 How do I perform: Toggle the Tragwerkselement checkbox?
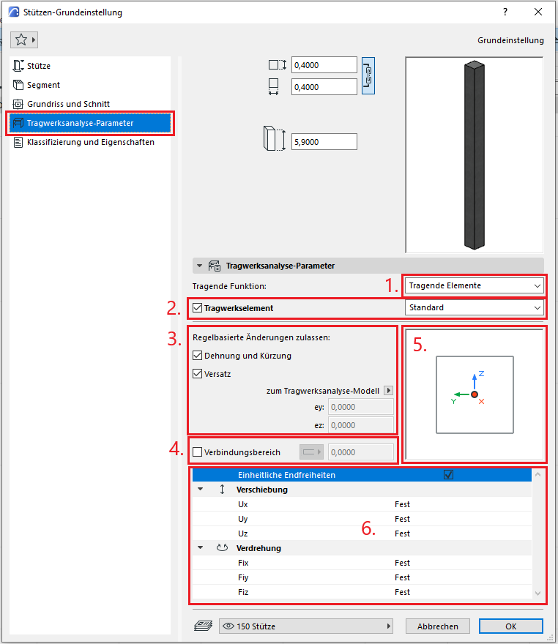197,308
